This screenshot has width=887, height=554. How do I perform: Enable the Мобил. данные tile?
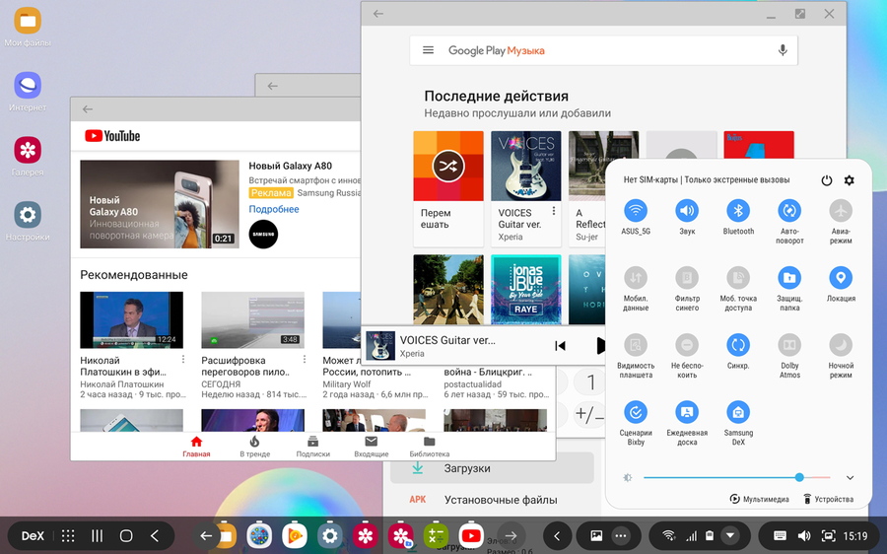pyautogui.click(x=636, y=278)
